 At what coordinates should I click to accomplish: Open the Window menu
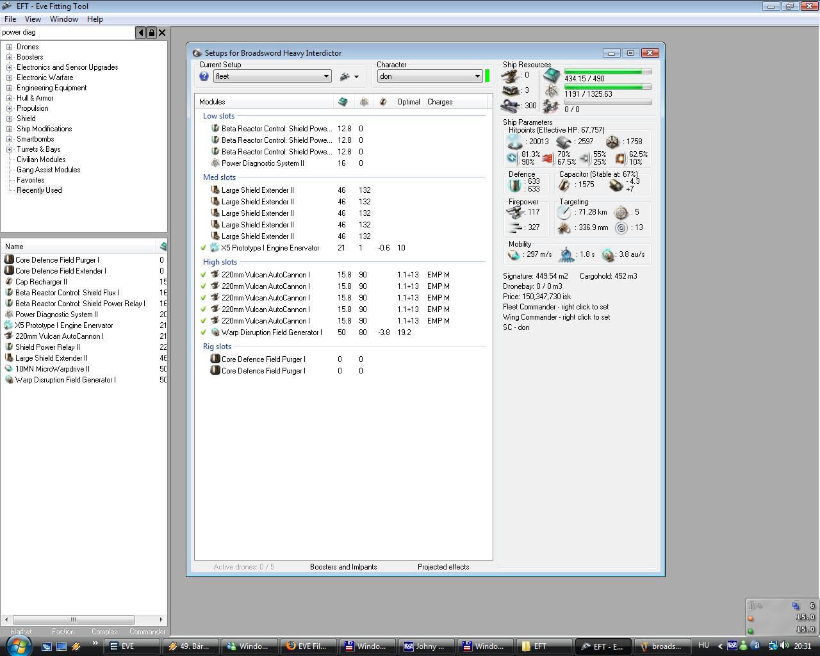click(x=64, y=19)
